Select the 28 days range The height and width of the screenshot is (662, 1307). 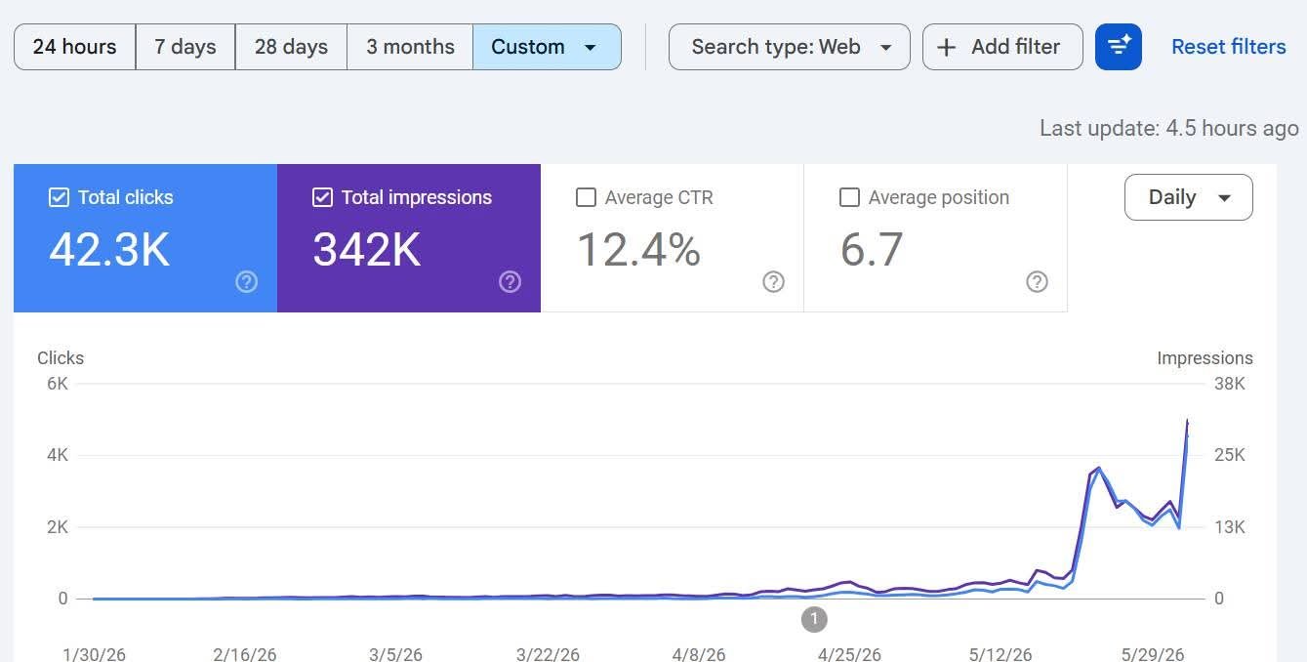click(x=291, y=47)
